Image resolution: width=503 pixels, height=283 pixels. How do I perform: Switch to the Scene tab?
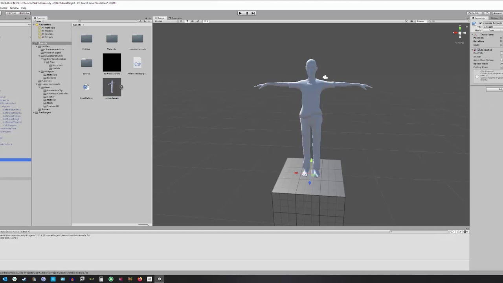coord(160,18)
